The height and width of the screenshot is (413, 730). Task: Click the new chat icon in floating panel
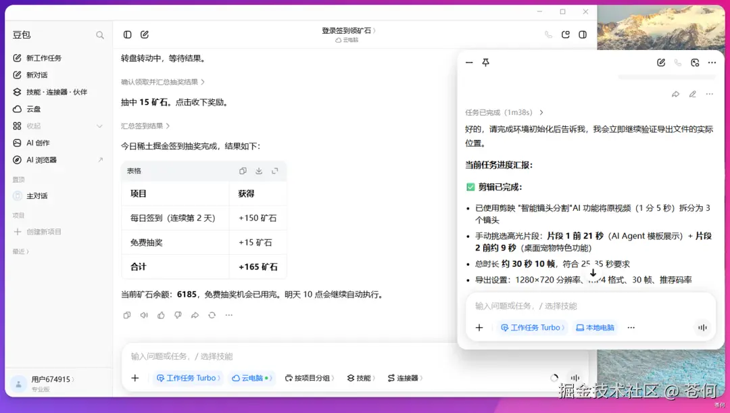[x=660, y=62]
